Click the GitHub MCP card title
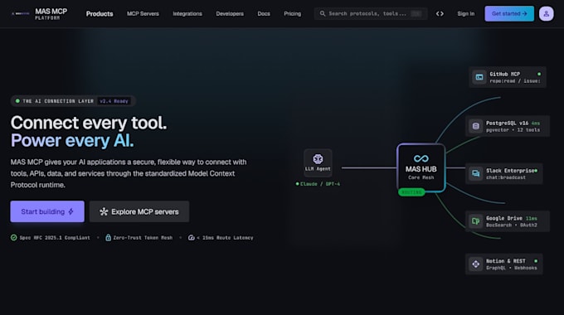 [x=504, y=74]
